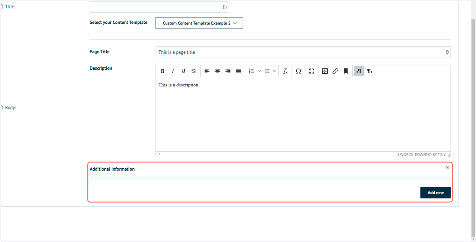The height and width of the screenshot is (242, 476).
Task: Click the 'Additional Information' heading
Action: point(112,169)
